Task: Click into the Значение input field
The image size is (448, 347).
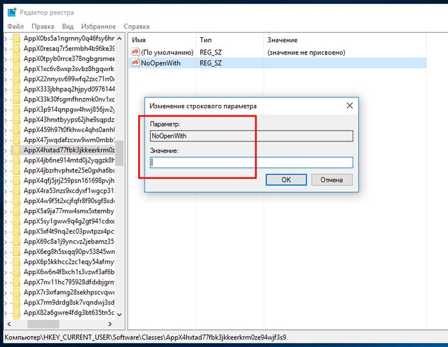Action: tap(252, 163)
